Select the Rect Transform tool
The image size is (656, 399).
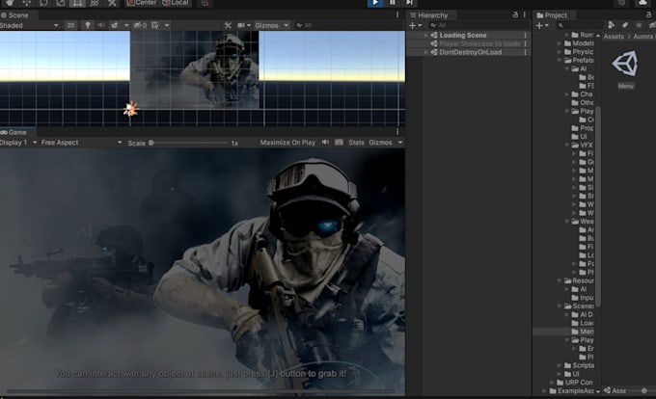[77, 3]
